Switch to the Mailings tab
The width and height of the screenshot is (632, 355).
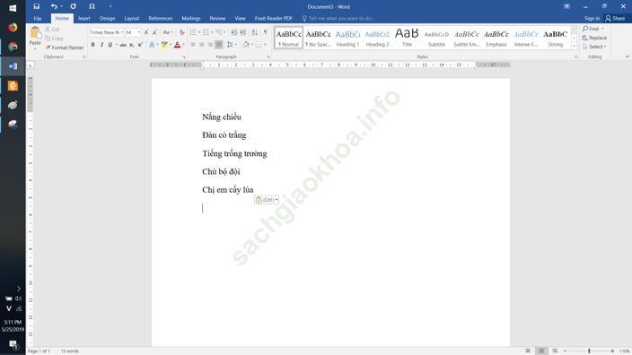point(191,19)
